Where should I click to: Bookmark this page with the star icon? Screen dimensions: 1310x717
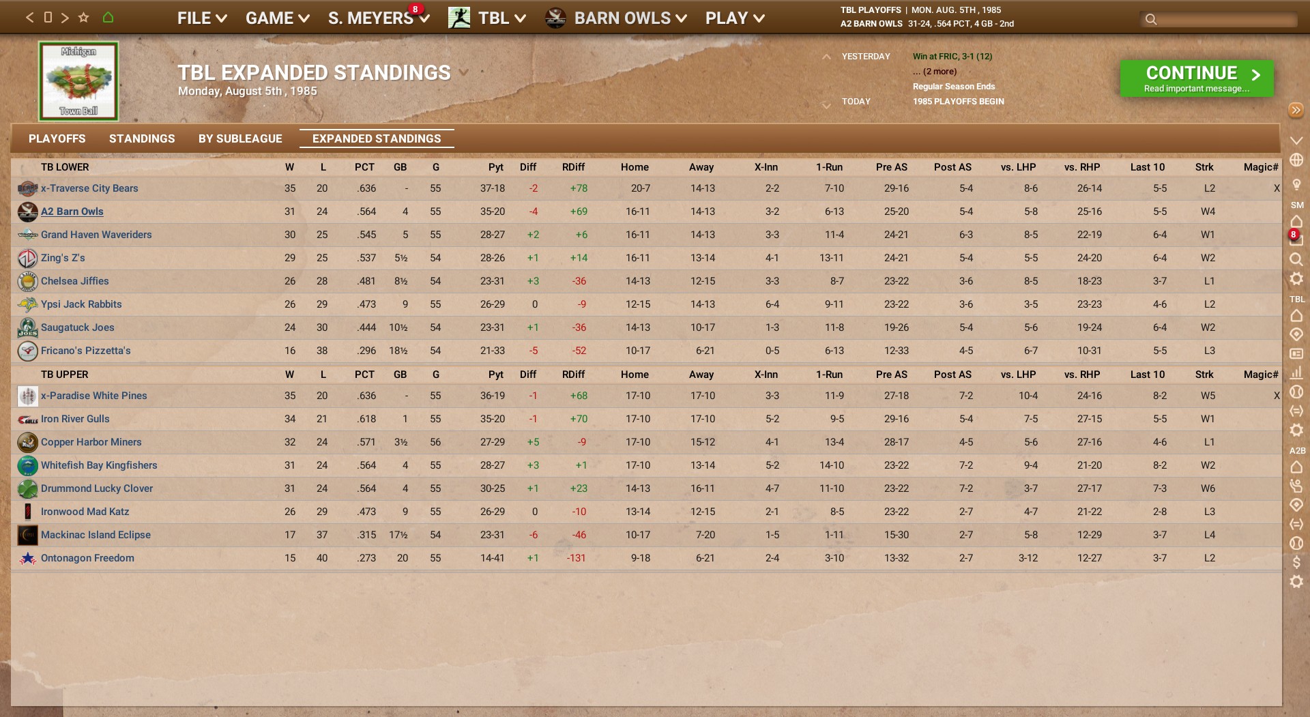(x=83, y=18)
